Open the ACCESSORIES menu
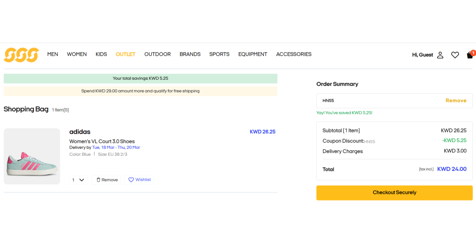Image resolution: width=476 pixels, height=250 pixels. 294,54
